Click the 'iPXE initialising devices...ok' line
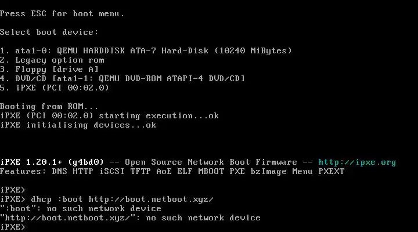The height and width of the screenshot is (232, 418). 78,125
